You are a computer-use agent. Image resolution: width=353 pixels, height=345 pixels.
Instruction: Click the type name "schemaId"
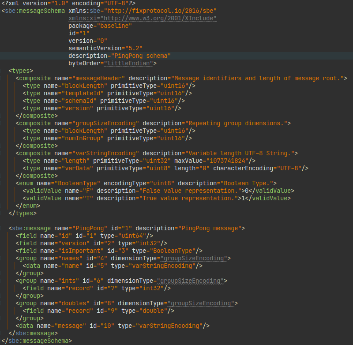[x=79, y=101]
